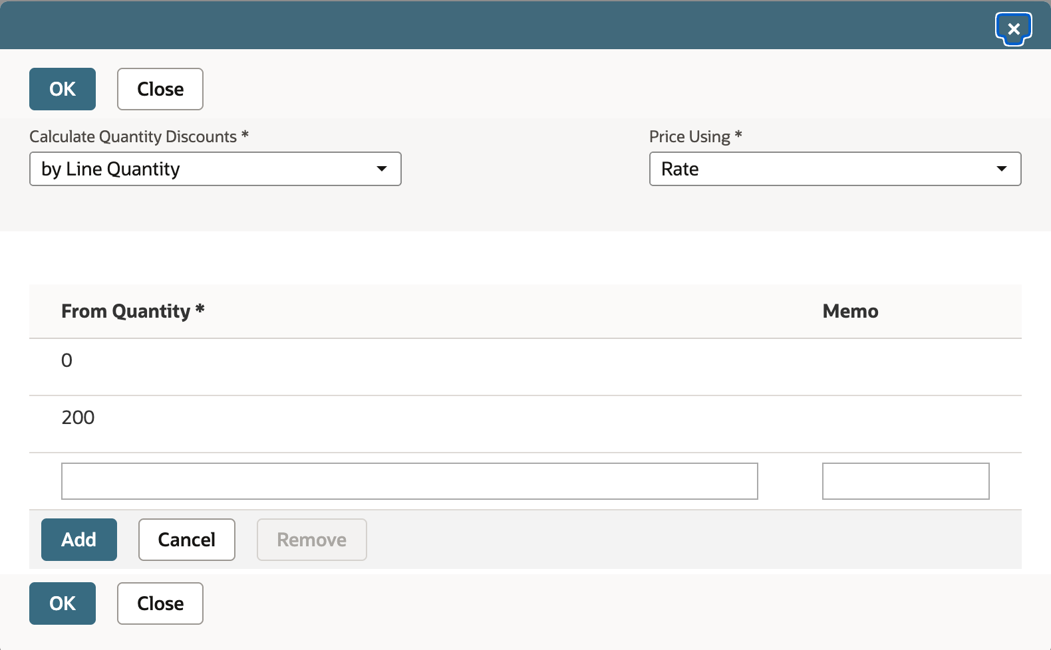
Task: Close the dialog with the X icon
Action: (1013, 29)
